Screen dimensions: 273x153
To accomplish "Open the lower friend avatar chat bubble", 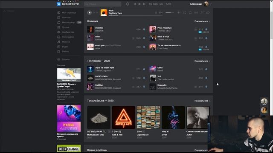I will [264, 110].
